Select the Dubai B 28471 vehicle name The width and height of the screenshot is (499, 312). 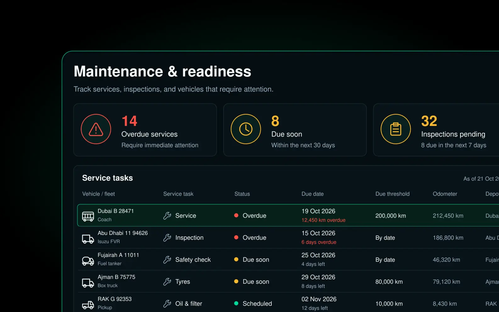point(115,211)
